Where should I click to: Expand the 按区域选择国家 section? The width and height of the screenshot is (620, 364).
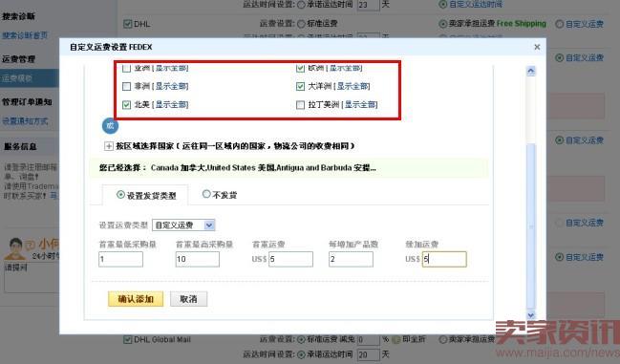coord(109,146)
